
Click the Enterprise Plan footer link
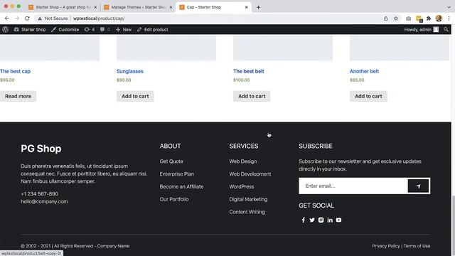pyautogui.click(x=177, y=174)
